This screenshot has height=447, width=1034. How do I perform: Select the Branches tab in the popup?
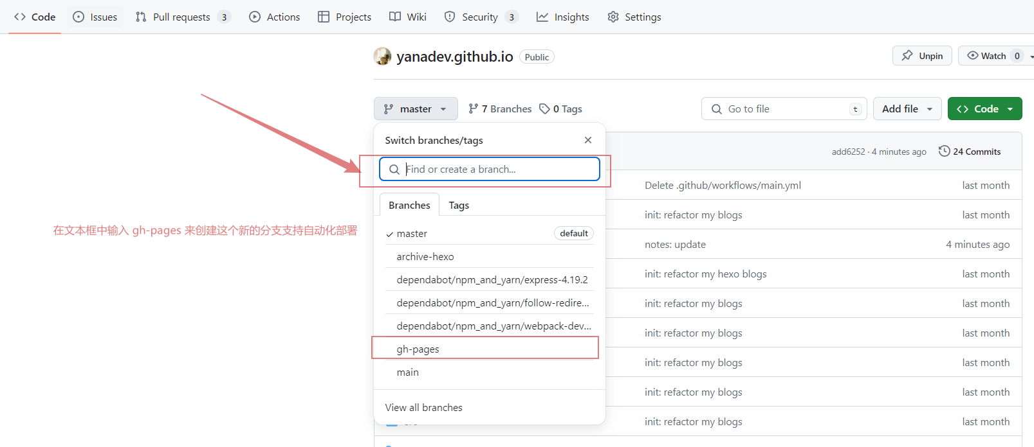(409, 205)
